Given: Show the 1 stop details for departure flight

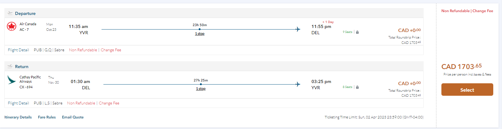Looking at the screenshot, I should tap(200, 34).
